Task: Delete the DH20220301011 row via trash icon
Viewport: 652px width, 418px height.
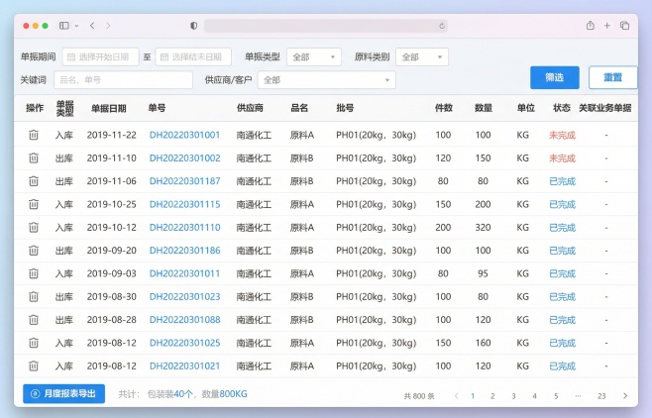Action: pos(34,273)
